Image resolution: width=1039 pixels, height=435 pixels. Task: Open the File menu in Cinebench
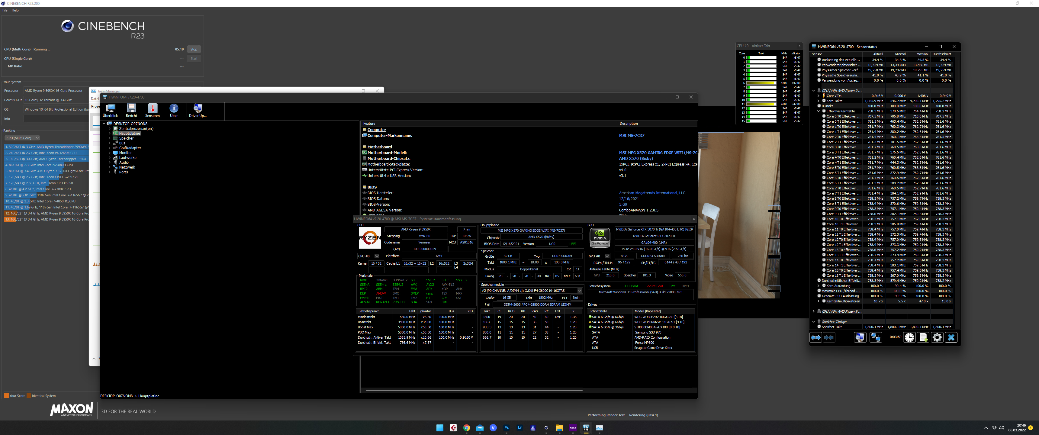[x=5, y=11]
